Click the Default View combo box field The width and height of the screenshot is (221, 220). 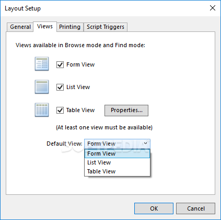pyautogui.click(x=117, y=144)
